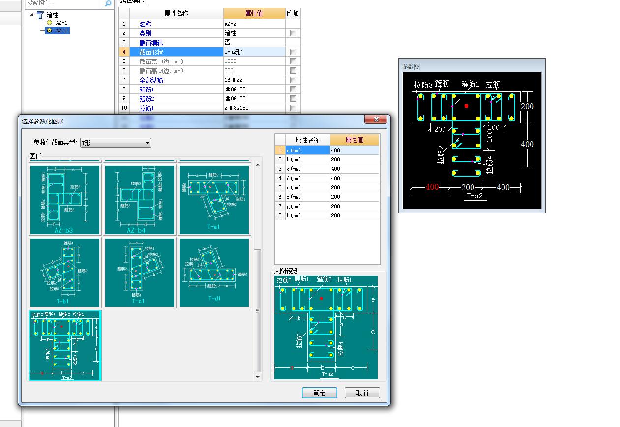Tick the 附加 checkbox for 类别
This screenshot has height=427, width=620.
click(x=293, y=33)
